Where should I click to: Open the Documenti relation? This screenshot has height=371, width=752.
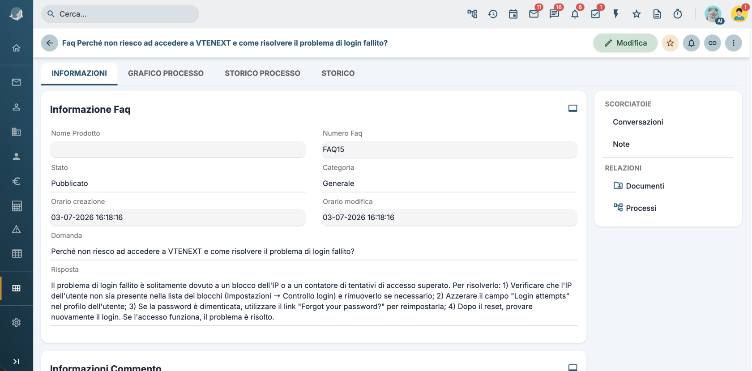click(x=639, y=186)
